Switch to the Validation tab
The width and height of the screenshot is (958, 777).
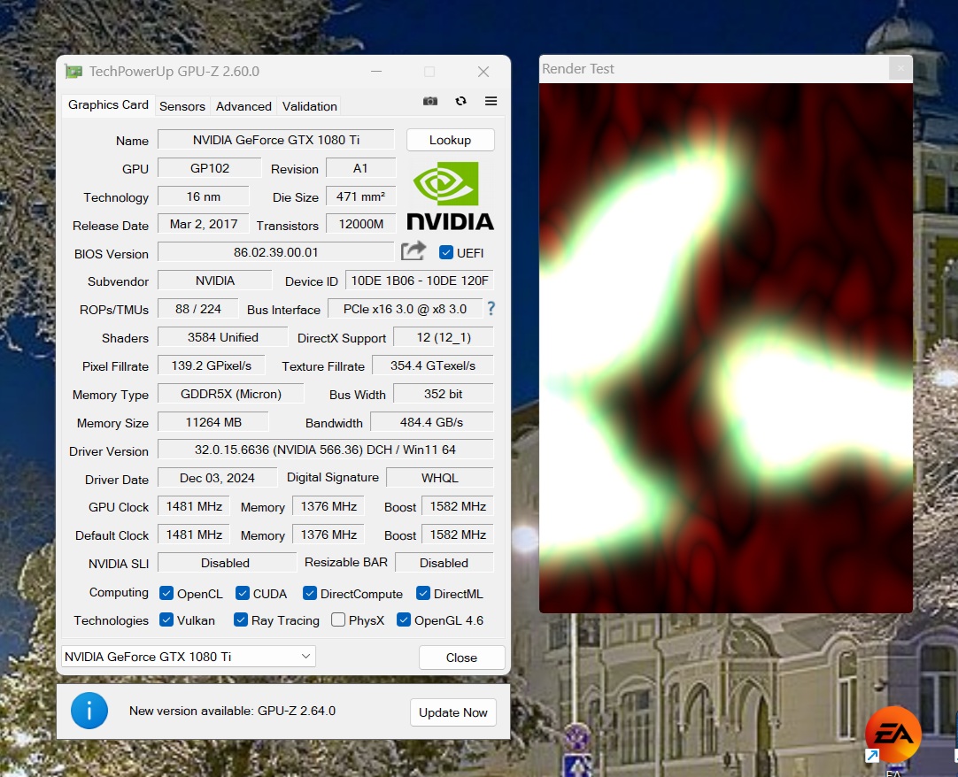[x=309, y=106]
